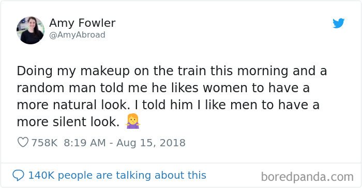Image resolution: width=362 pixels, height=188 pixels.
Task: Click the Aug 15, 2018 date
Action: click(x=151, y=143)
